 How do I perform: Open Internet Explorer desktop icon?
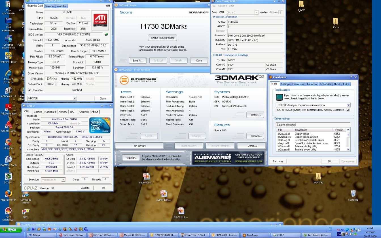[9, 76]
